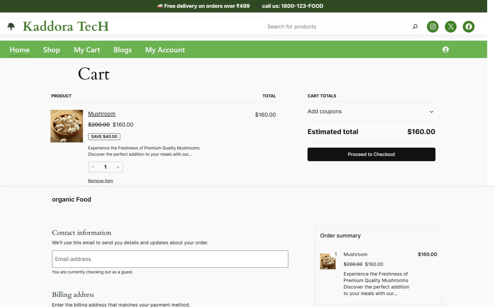Open the Instagram social icon
The width and height of the screenshot is (494, 307).
[x=433, y=27]
